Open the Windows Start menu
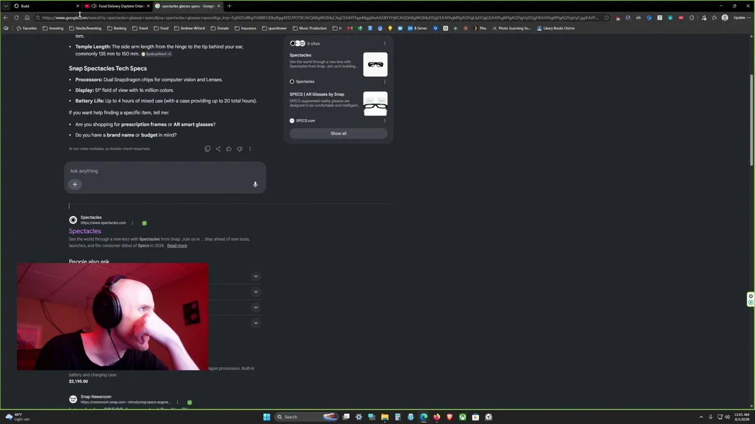This screenshot has height=424, width=755. [267, 417]
